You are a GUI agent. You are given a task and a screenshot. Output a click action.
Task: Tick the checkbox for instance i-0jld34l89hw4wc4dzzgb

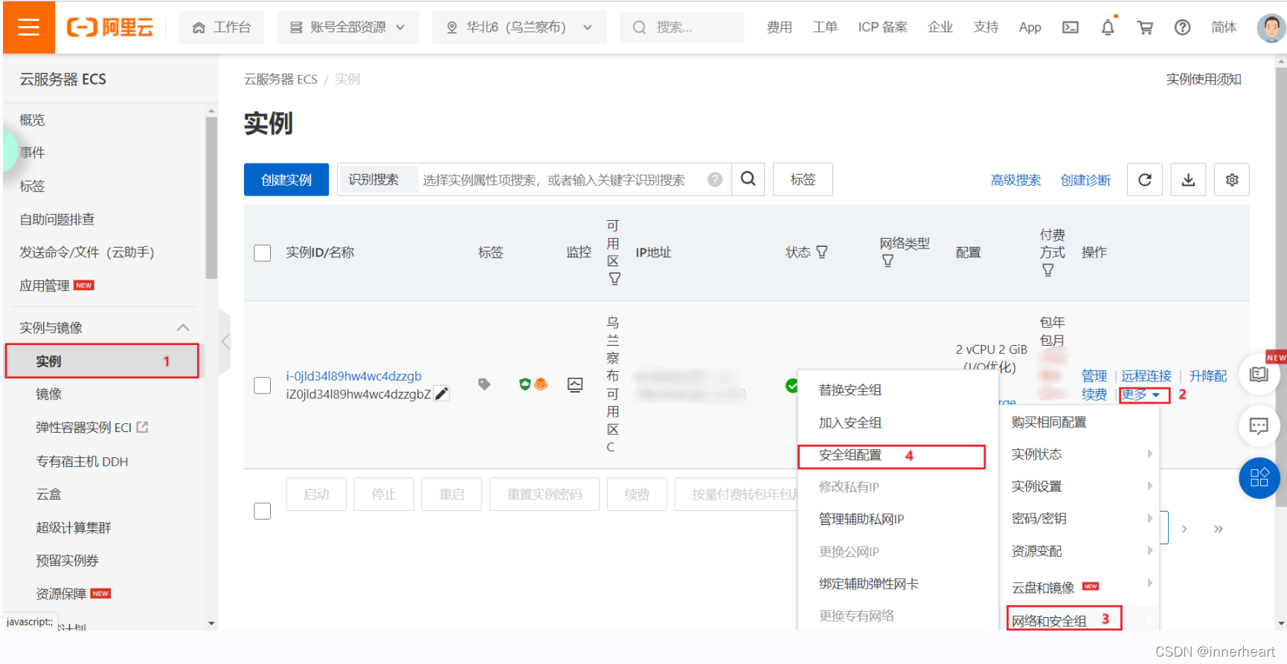click(x=262, y=385)
